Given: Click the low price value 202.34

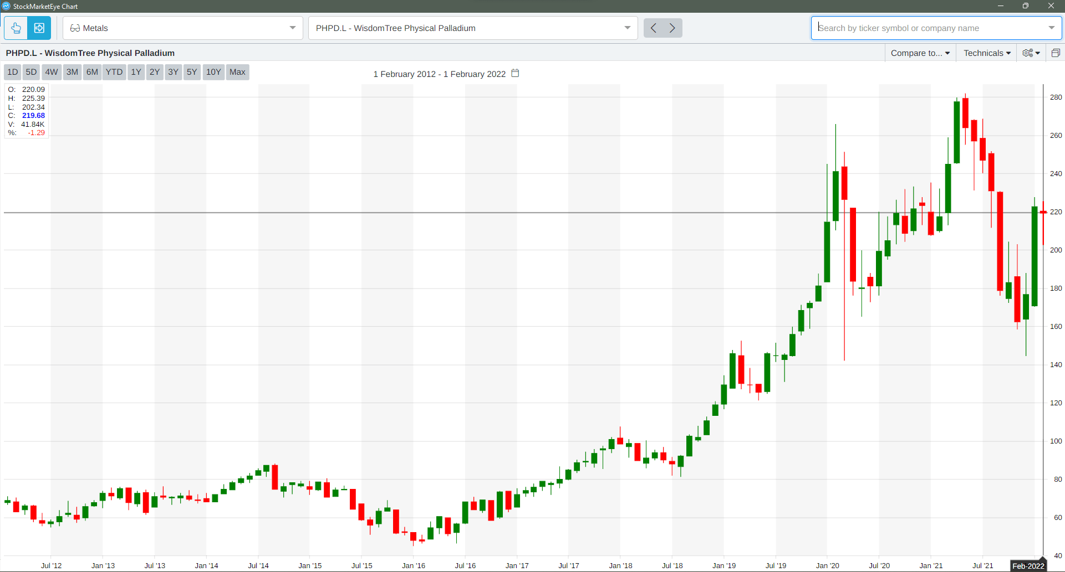Looking at the screenshot, I should 33,107.
